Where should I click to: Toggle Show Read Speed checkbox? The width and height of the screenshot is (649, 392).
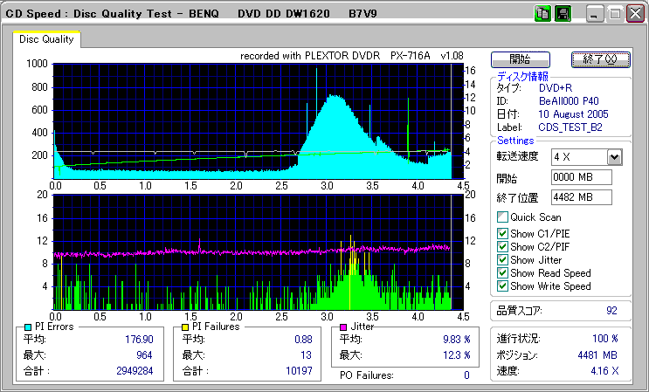pos(502,272)
